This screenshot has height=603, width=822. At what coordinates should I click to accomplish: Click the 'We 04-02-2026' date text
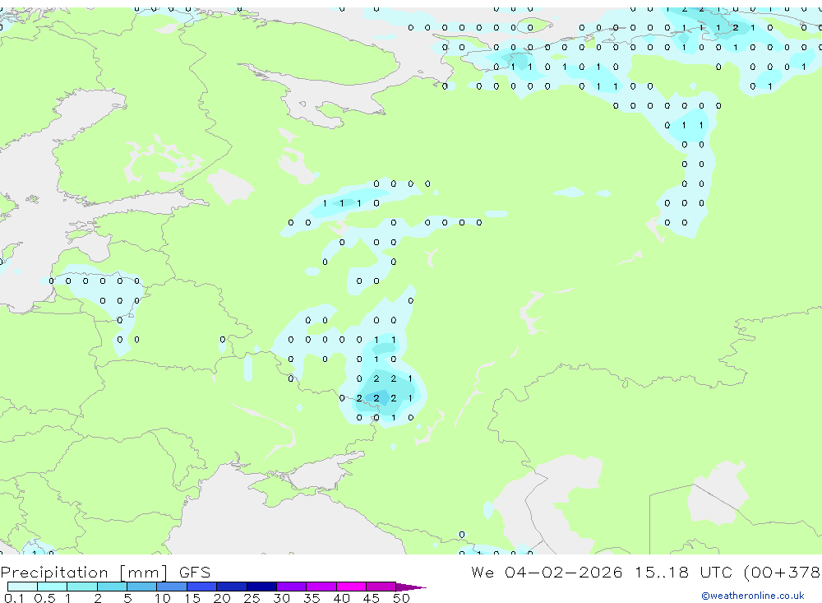click(x=547, y=573)
